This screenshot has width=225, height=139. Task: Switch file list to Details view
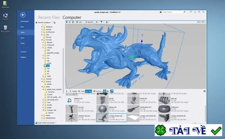coord(73,91)
